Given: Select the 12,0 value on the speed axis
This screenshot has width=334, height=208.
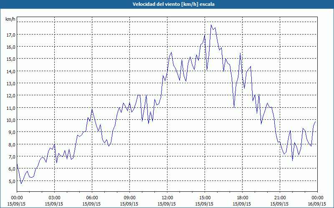Looking at the screenshot, I should point(11,96).
